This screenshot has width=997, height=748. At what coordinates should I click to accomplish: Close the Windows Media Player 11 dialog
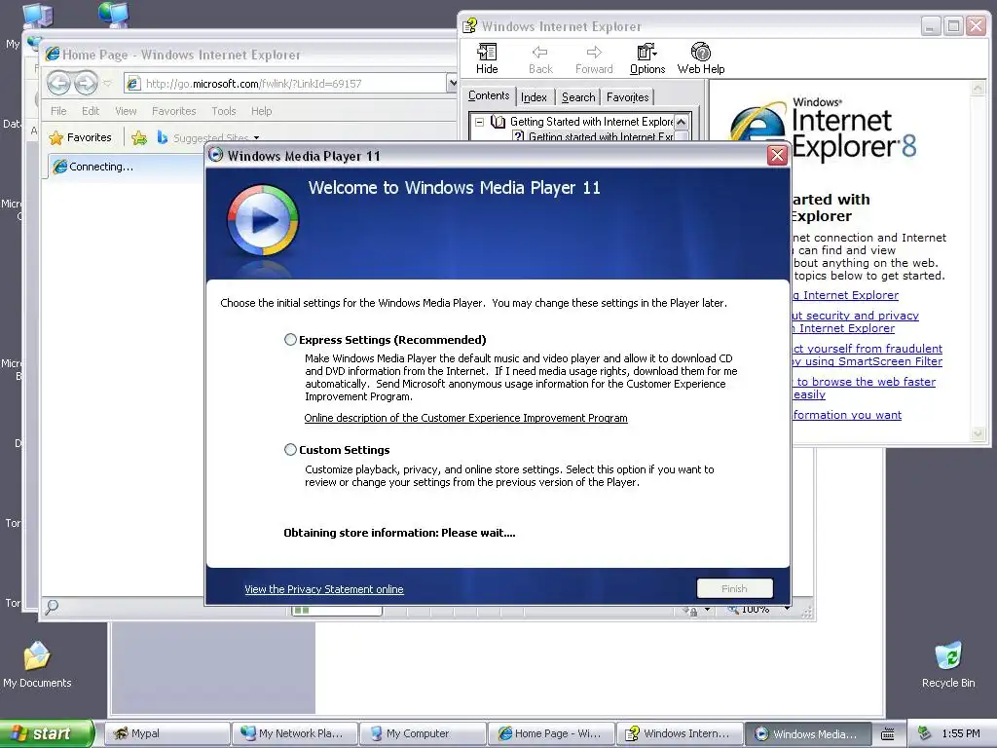[x=777, y=155]
